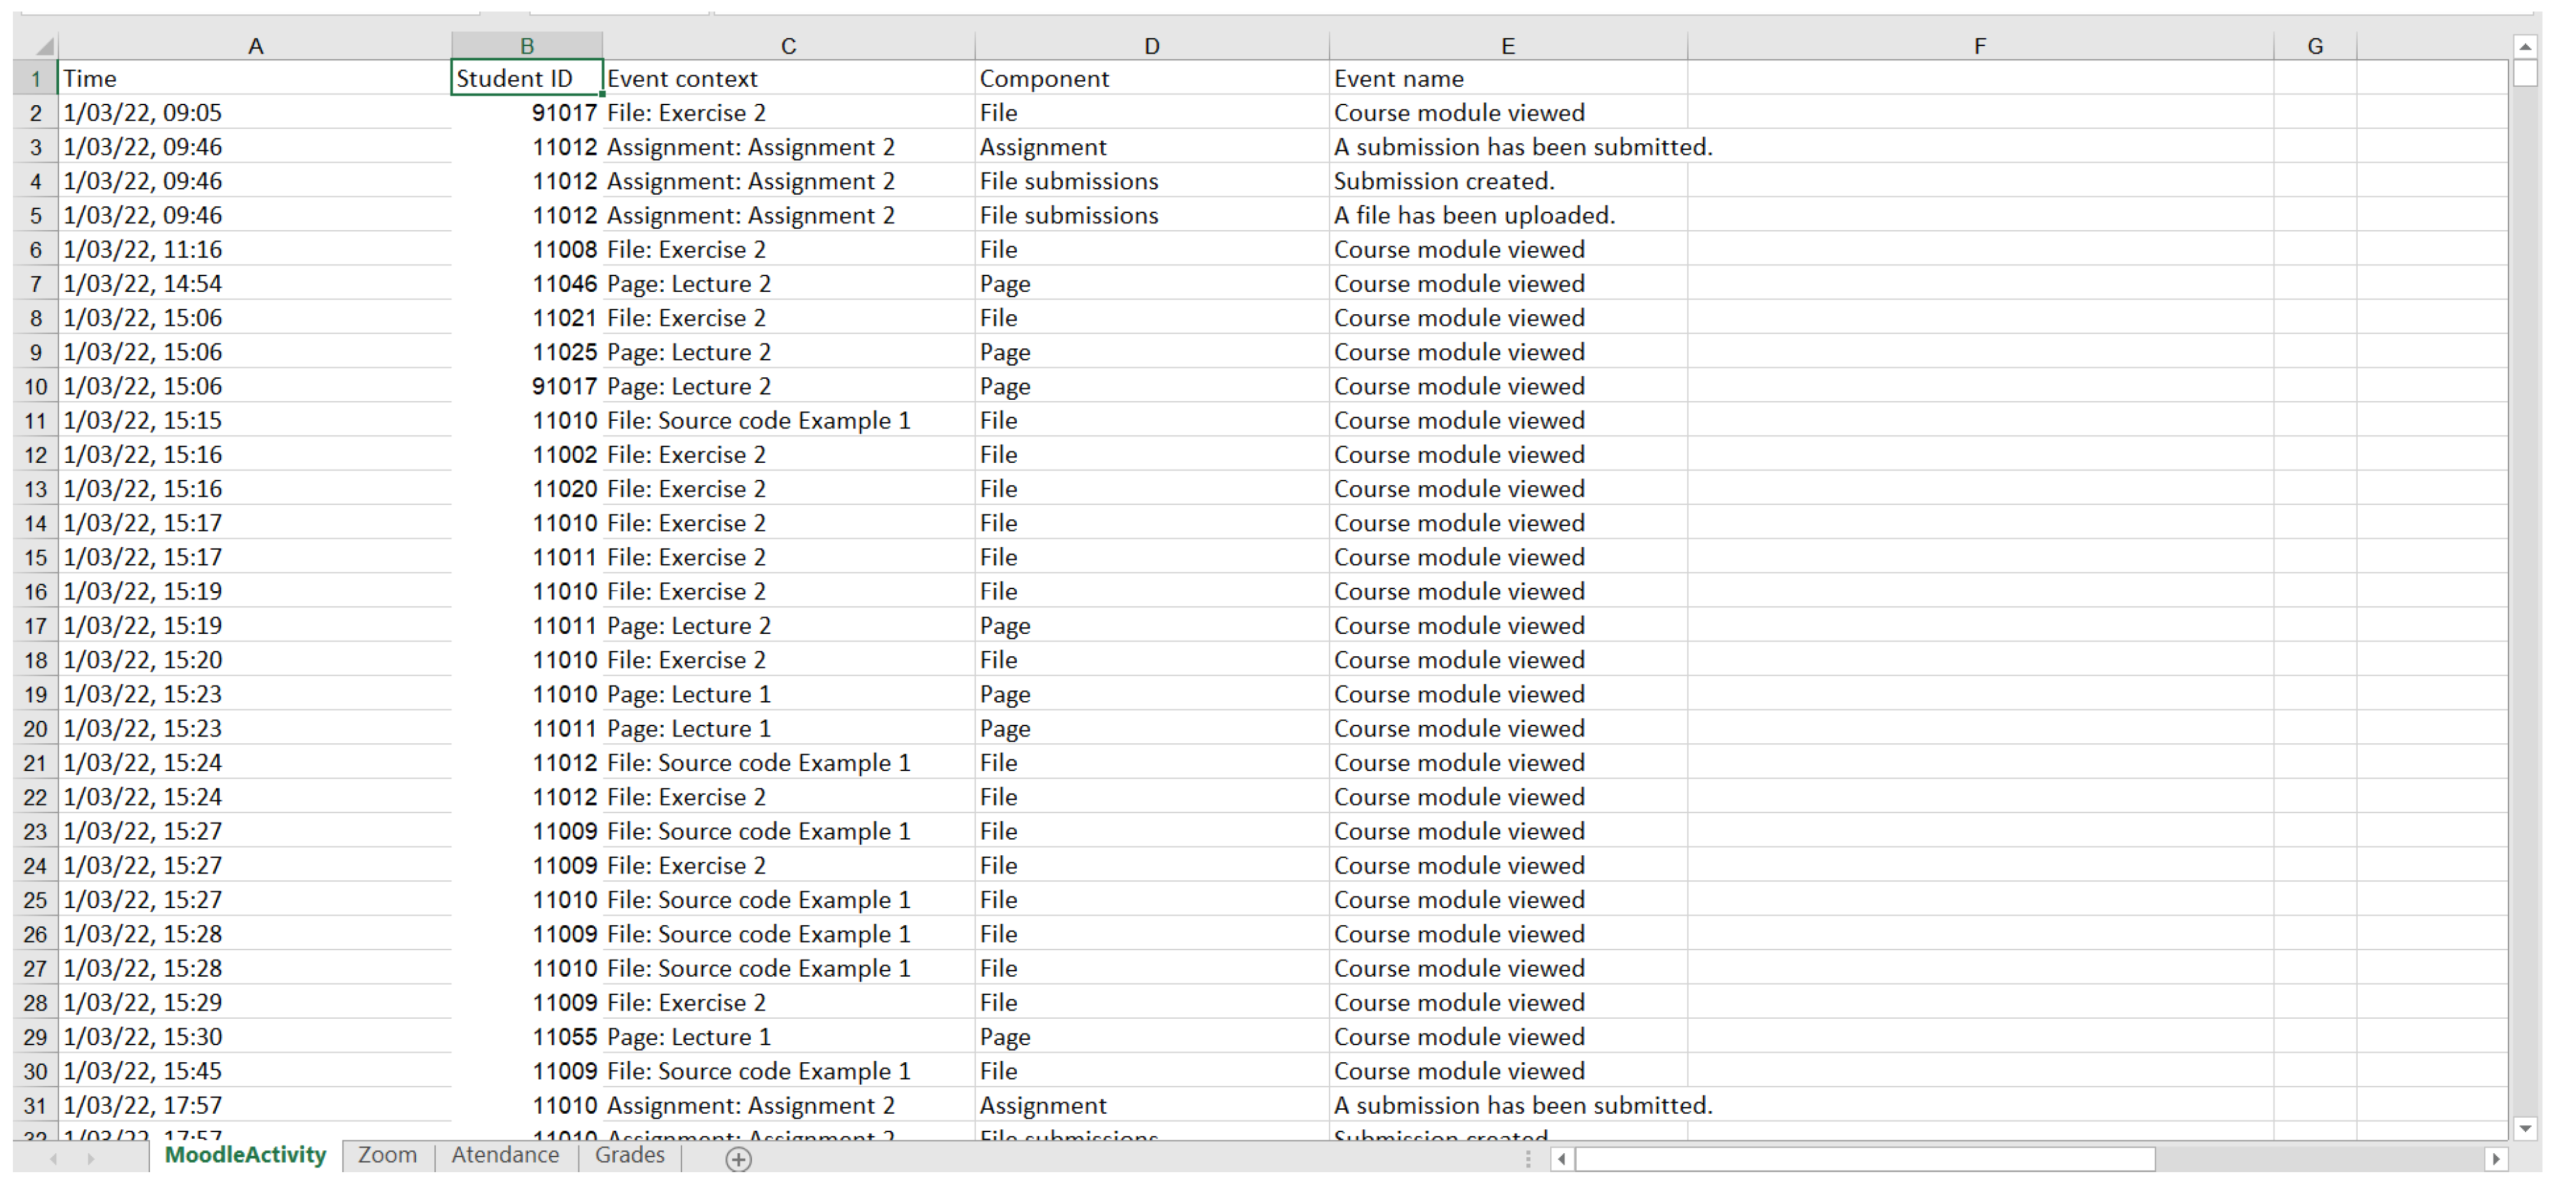2554x1183 pixels.
Task: Select column C header
Action: [788, 45]
